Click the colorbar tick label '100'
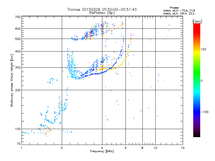The height and width of the screenshot is (161, 215). pos(203,49)
